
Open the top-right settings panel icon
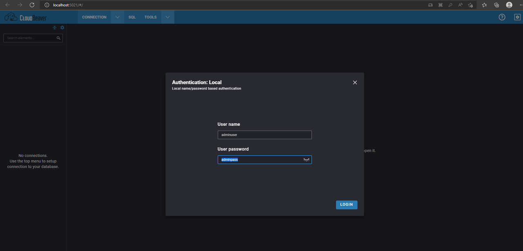517,17
